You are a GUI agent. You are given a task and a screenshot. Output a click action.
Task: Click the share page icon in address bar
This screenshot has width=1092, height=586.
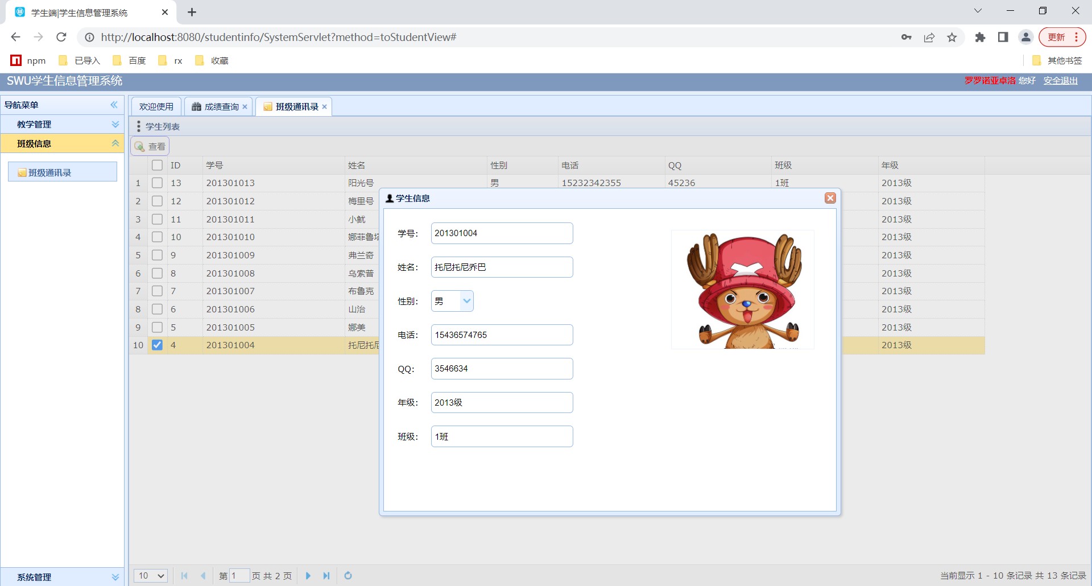pyautogui.click(x=929, y=37)
